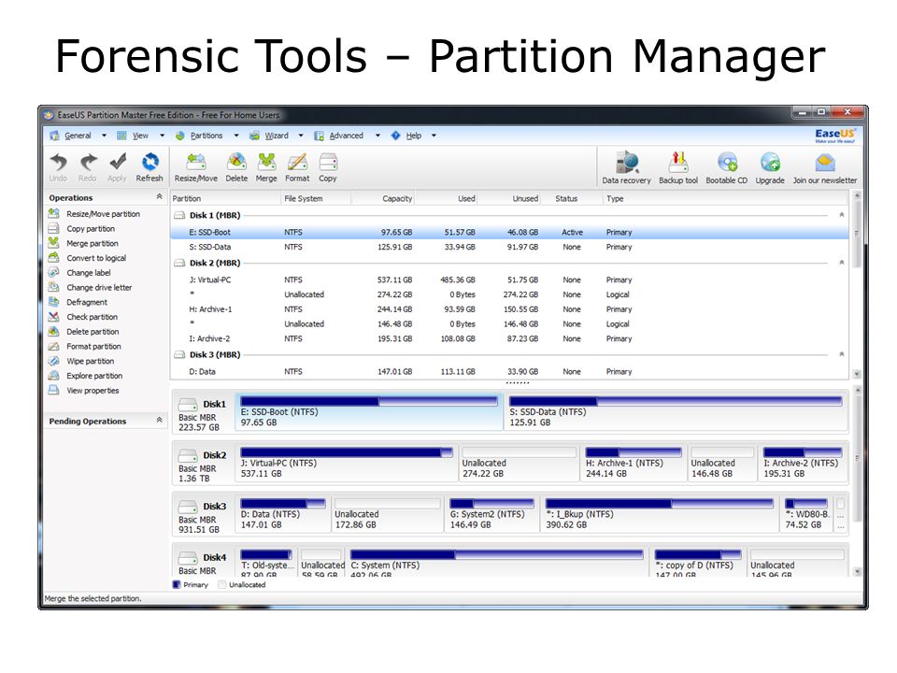Image resolution: width=897 pixels, height=673 pixels.
Task: Select the I: Archive-2 list row
Action: coord(509,338)
